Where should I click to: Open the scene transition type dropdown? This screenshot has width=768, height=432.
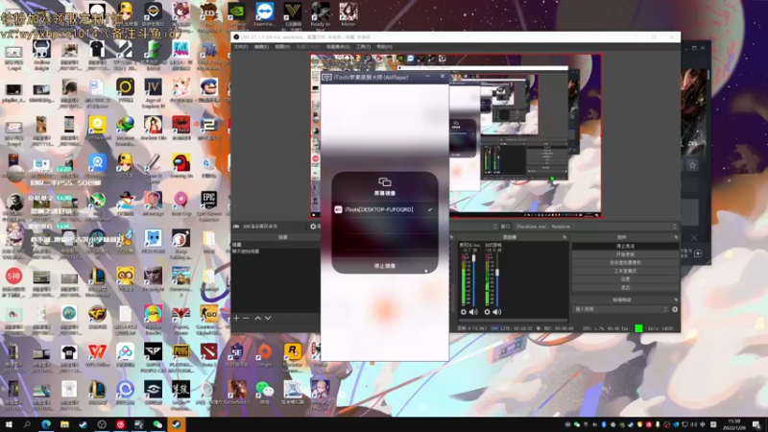620,309
